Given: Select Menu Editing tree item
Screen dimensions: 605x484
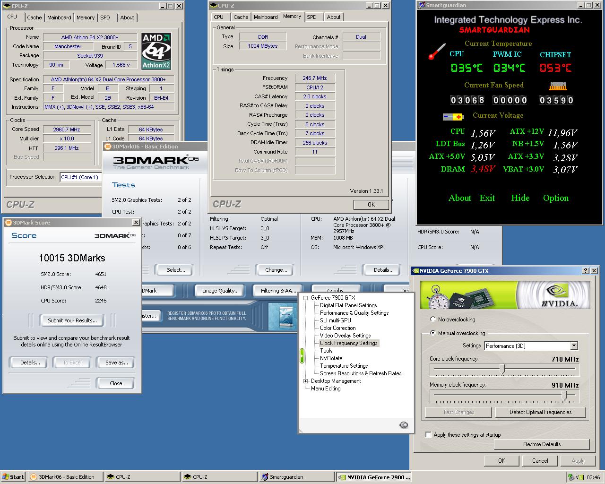Looking at the screenshot, I should (x=326, y=389).
